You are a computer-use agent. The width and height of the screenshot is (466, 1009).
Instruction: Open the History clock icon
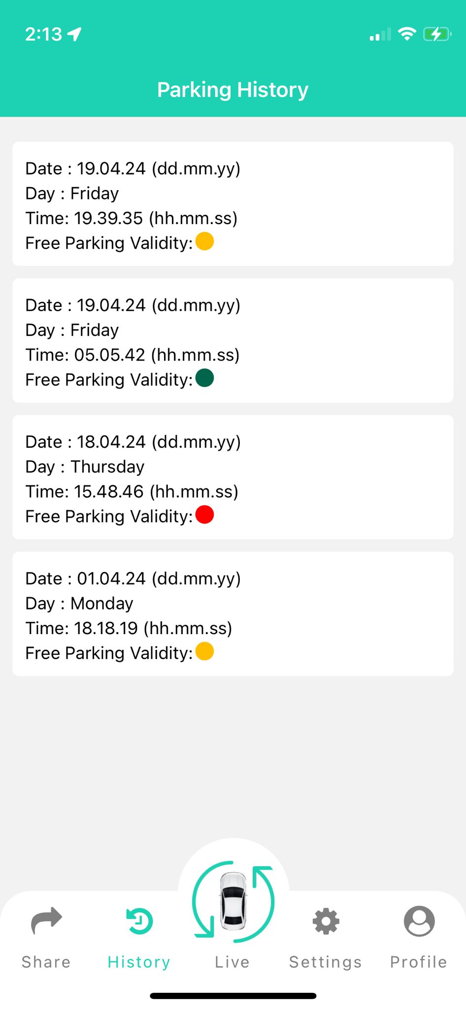(139, 921)
